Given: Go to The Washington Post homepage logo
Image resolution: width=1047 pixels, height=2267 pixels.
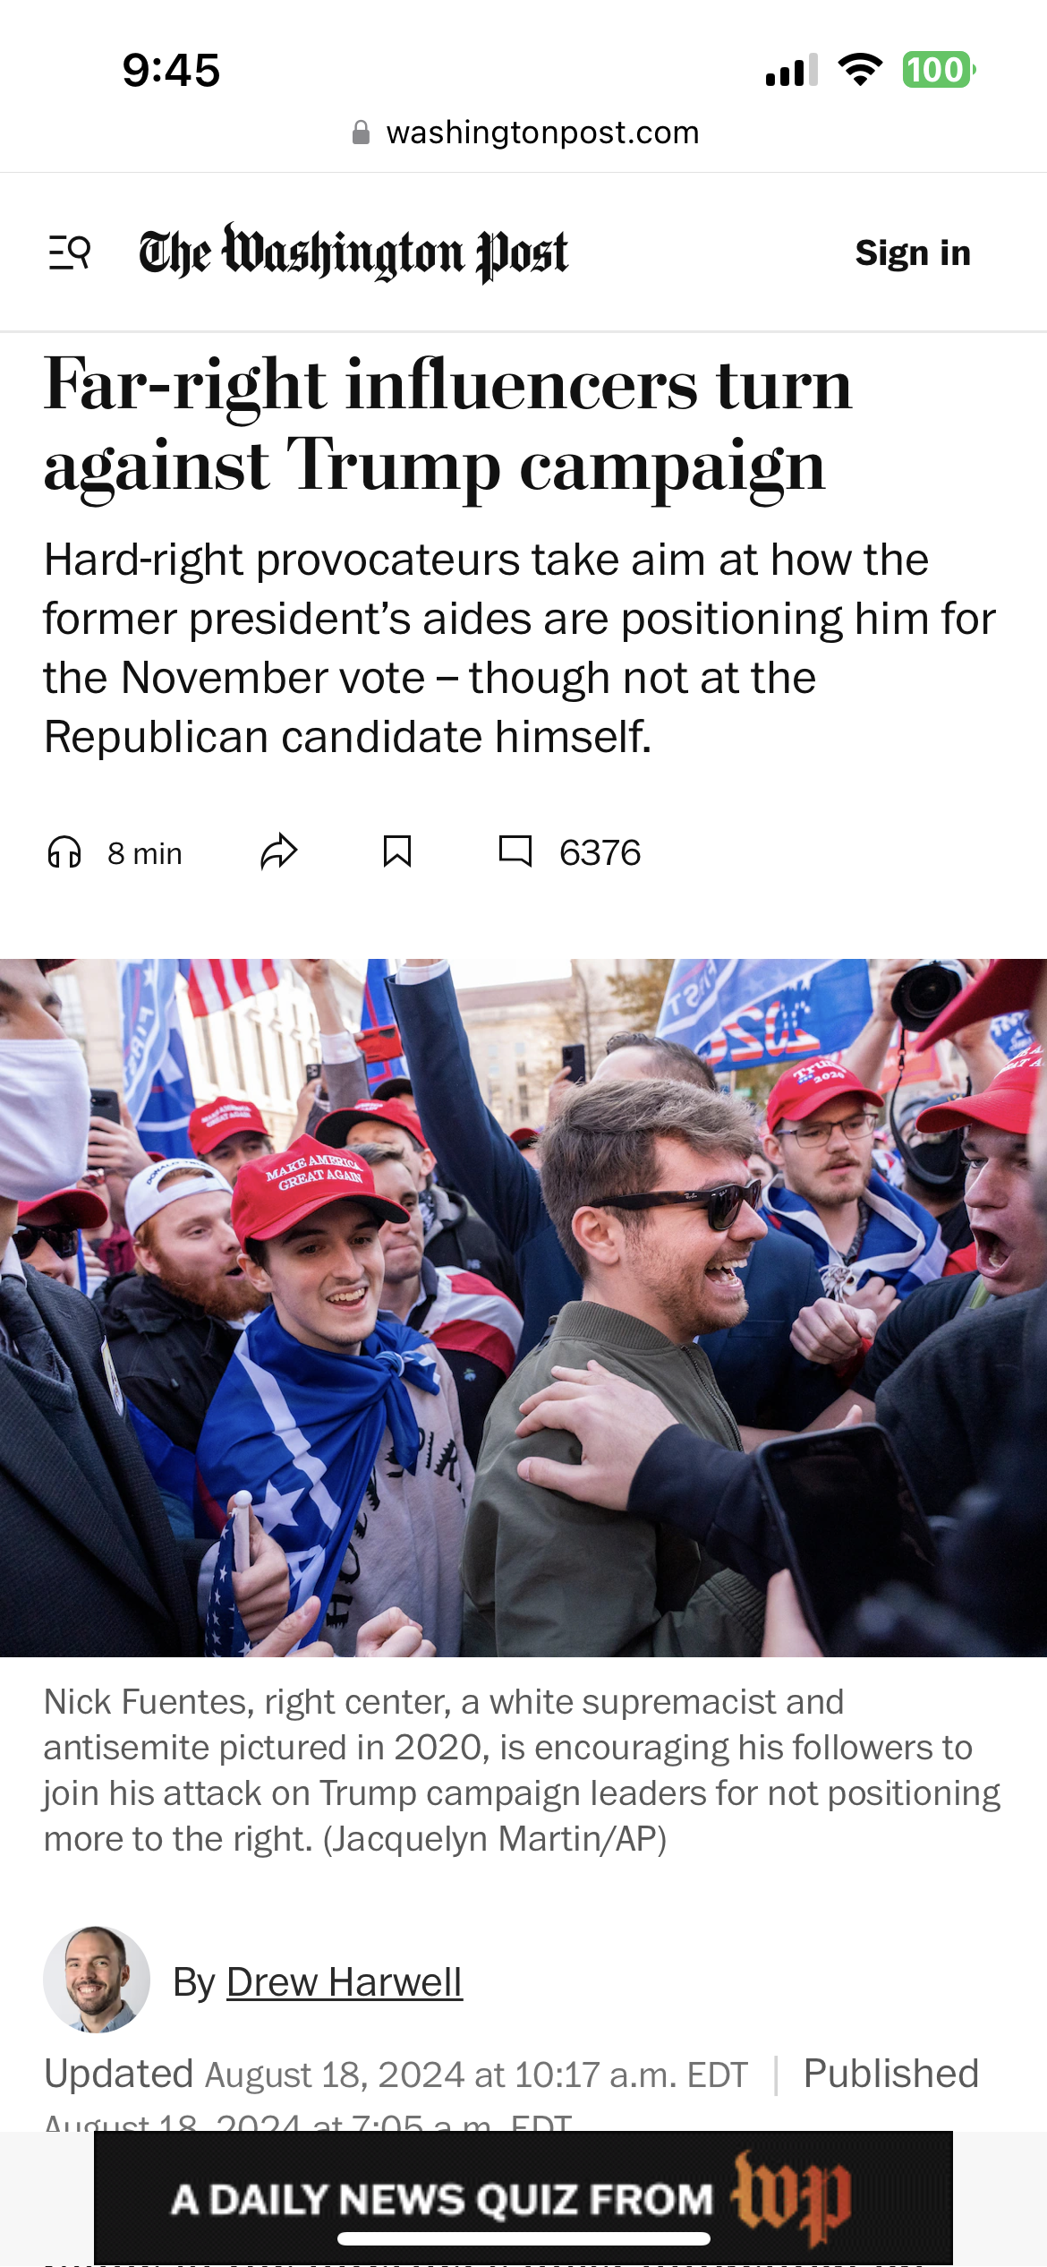Looking at the screenshot, I should coord(353,252).
